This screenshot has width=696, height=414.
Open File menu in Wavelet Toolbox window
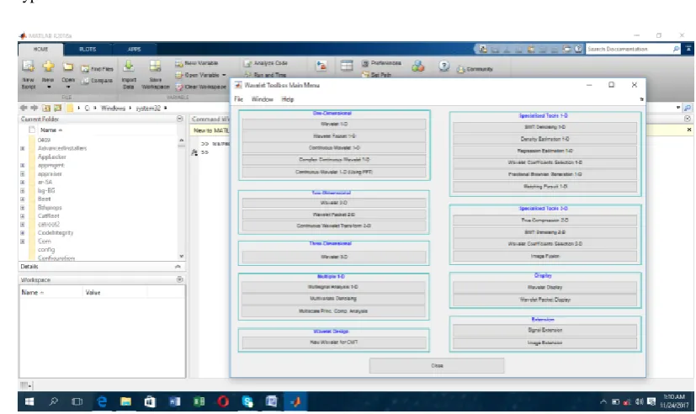pyautogui.click(x=239, y=99)
